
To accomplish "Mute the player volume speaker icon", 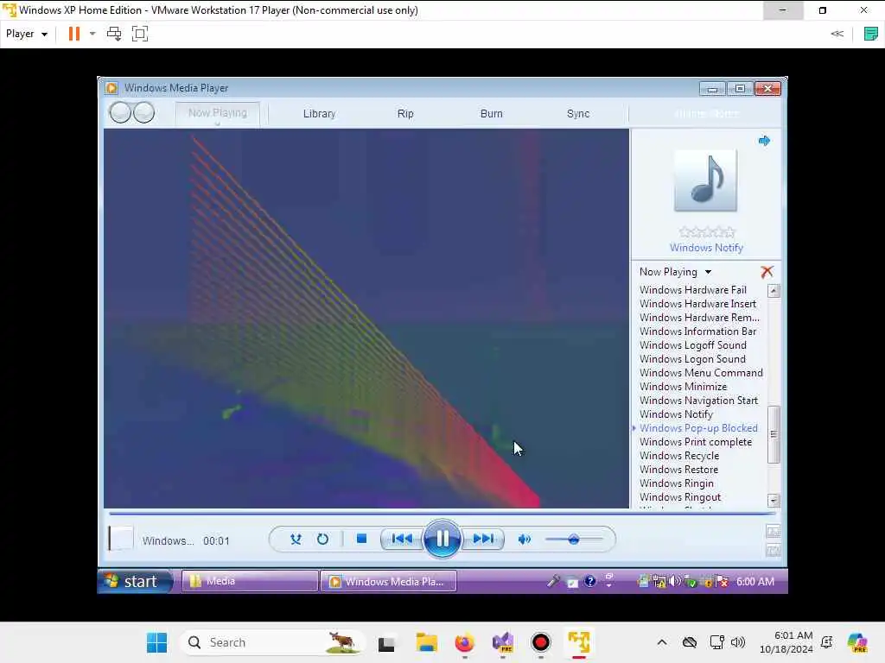I will pyautogui.click(x=525, y=540).
